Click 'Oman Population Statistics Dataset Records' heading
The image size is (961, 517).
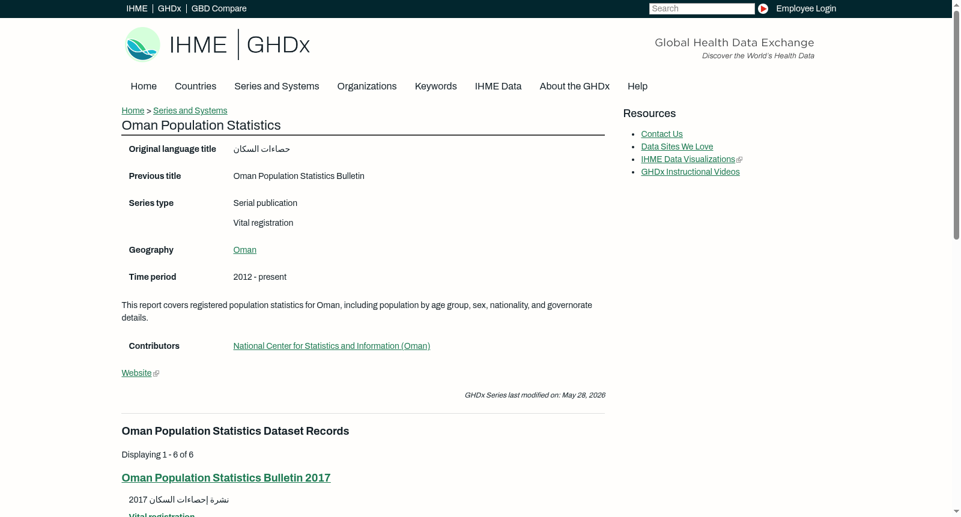[235, 431]
